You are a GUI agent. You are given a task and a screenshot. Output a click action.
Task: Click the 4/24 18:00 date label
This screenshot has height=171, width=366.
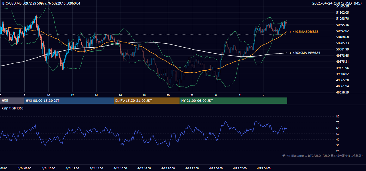pyautogui.click(x=144, y=168)
